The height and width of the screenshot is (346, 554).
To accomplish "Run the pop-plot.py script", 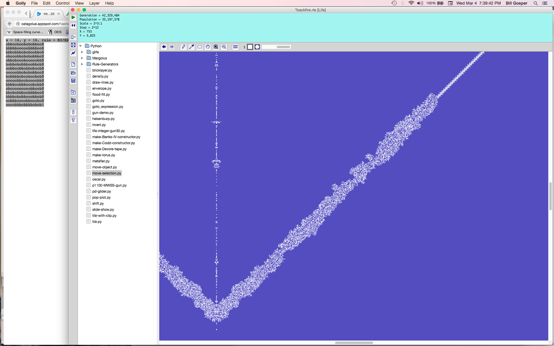I will pos(101,198).
